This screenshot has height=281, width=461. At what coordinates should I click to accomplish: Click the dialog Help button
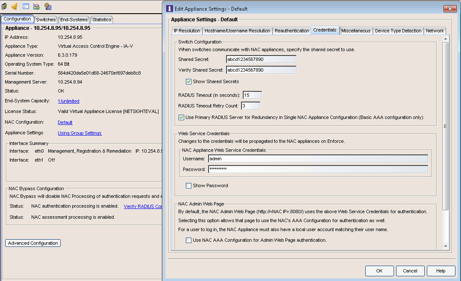[x=441, y=271]
